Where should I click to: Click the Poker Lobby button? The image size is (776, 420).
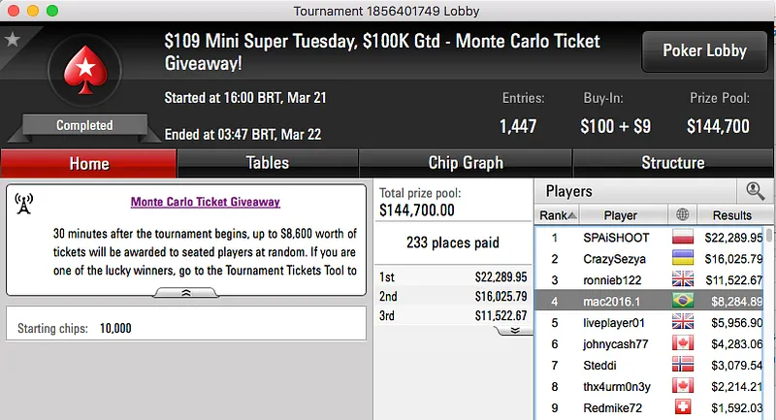[x=703, y=51]
